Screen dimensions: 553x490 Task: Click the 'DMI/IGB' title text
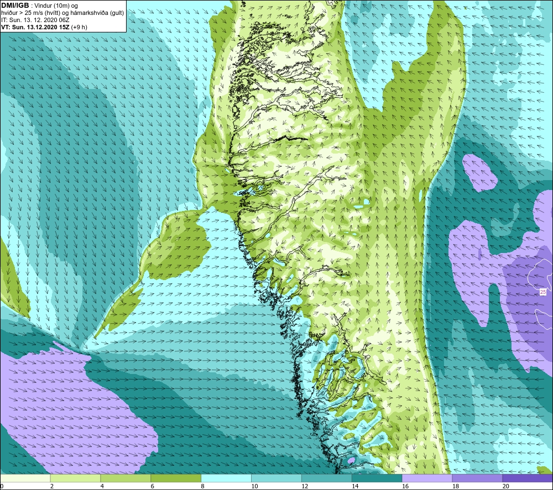point(15,6)
